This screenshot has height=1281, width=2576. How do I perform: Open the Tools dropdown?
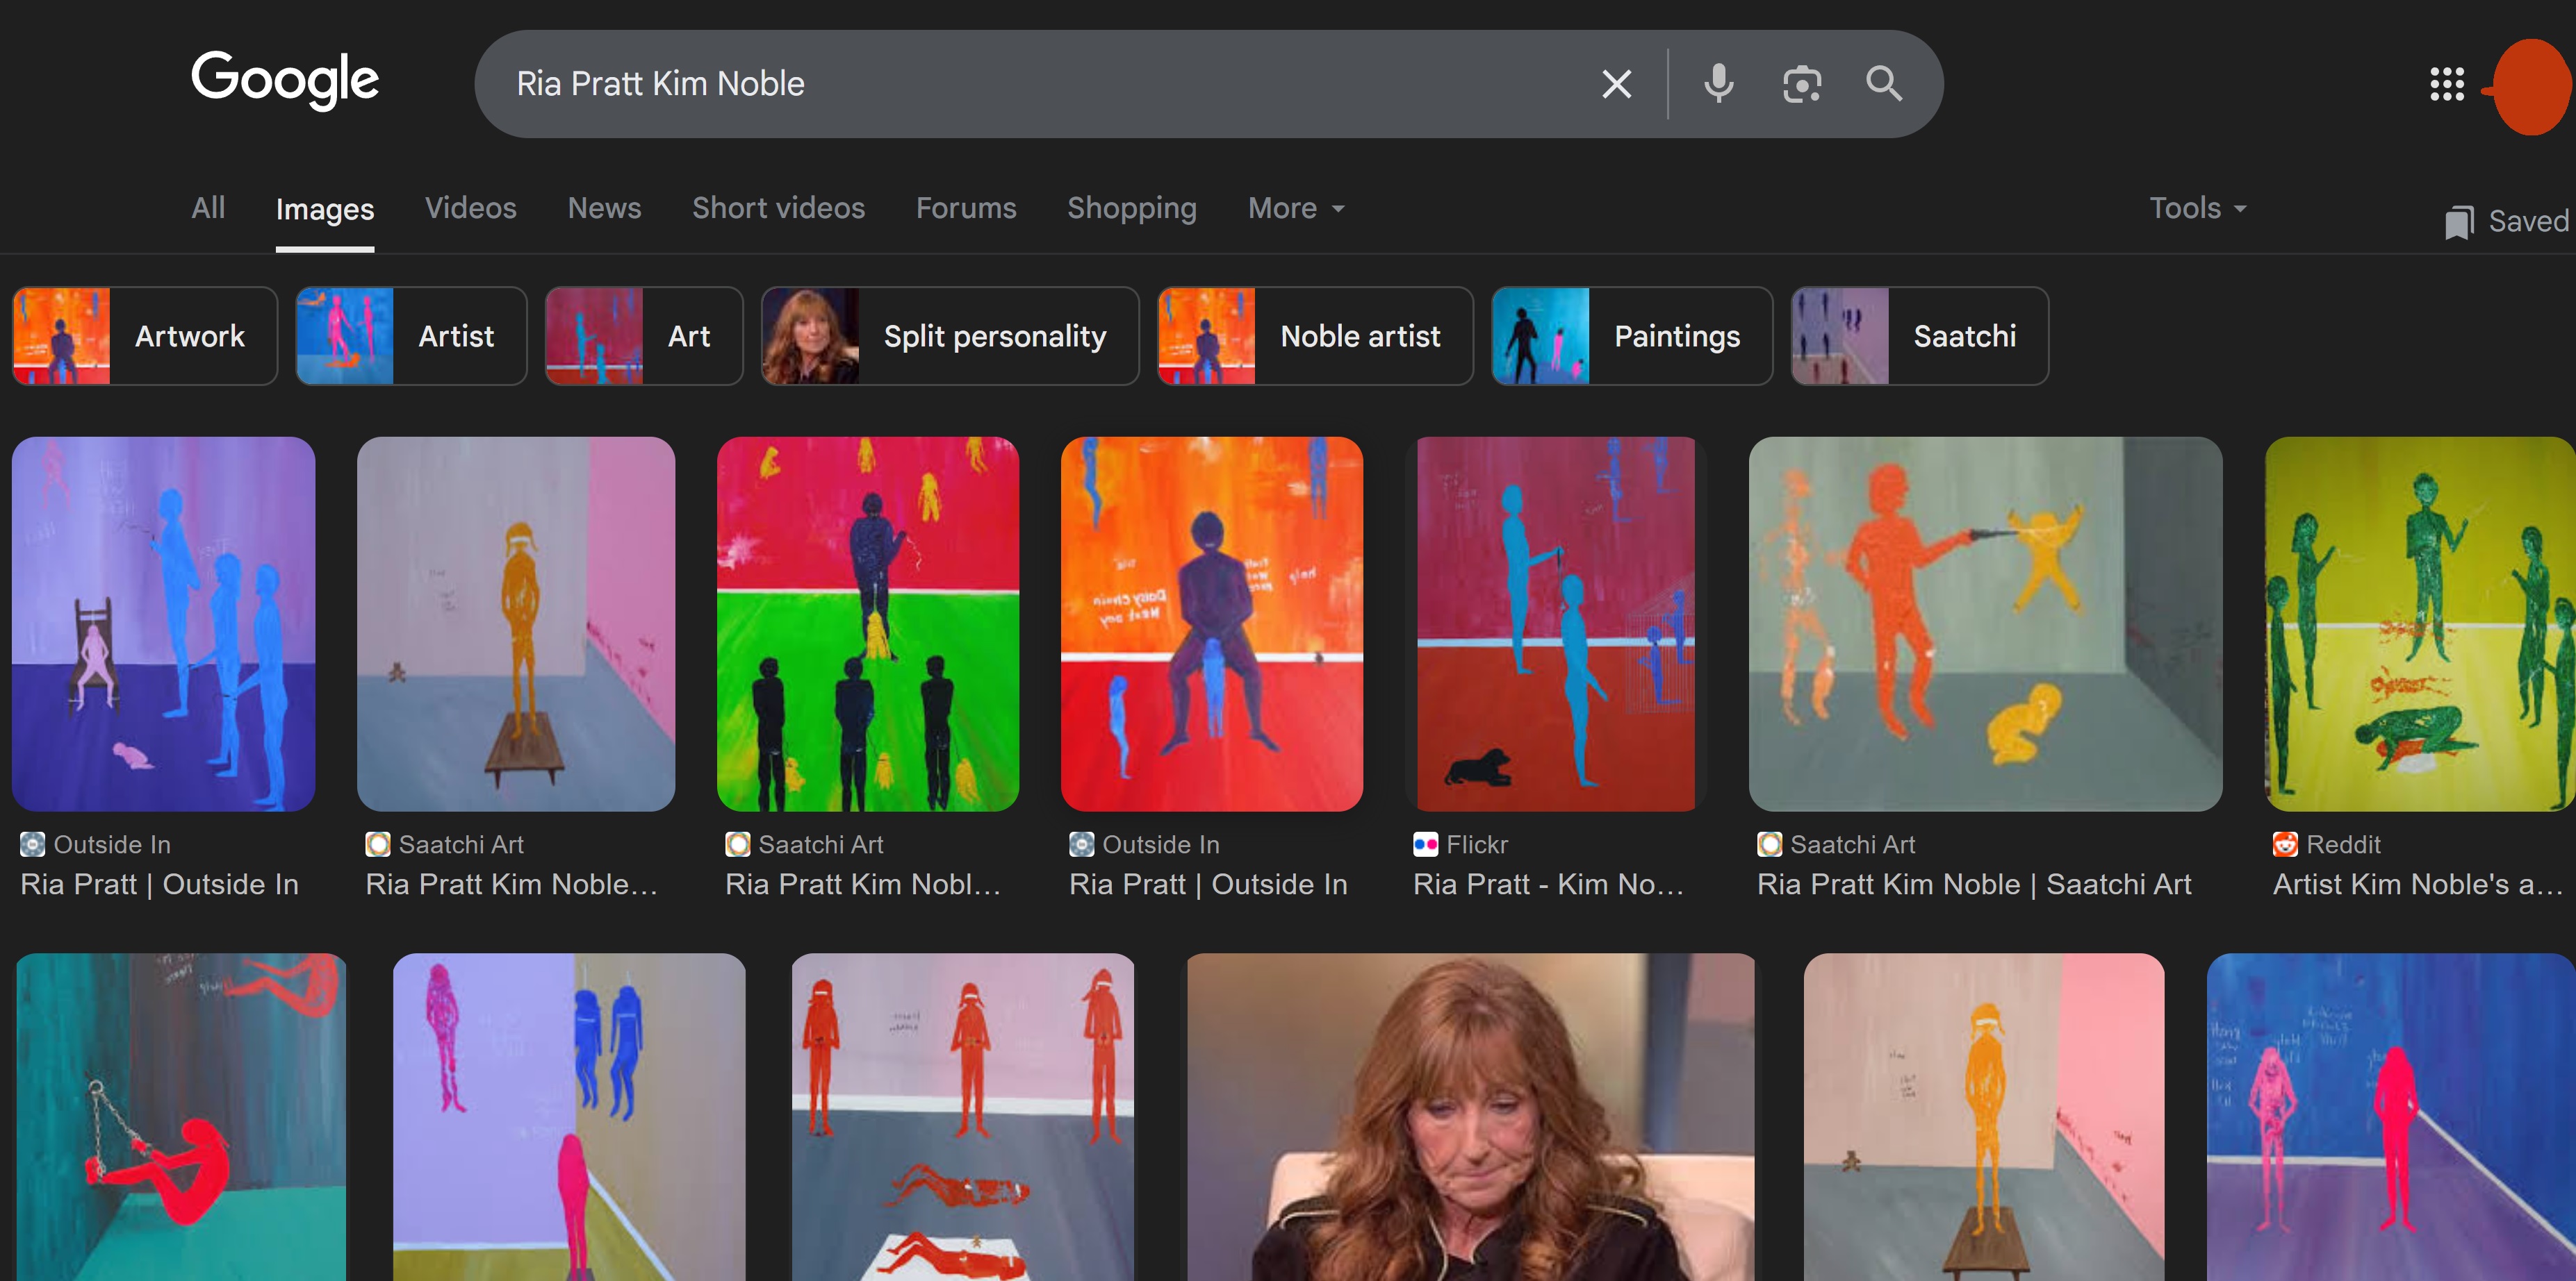(x=2198, y=208)
